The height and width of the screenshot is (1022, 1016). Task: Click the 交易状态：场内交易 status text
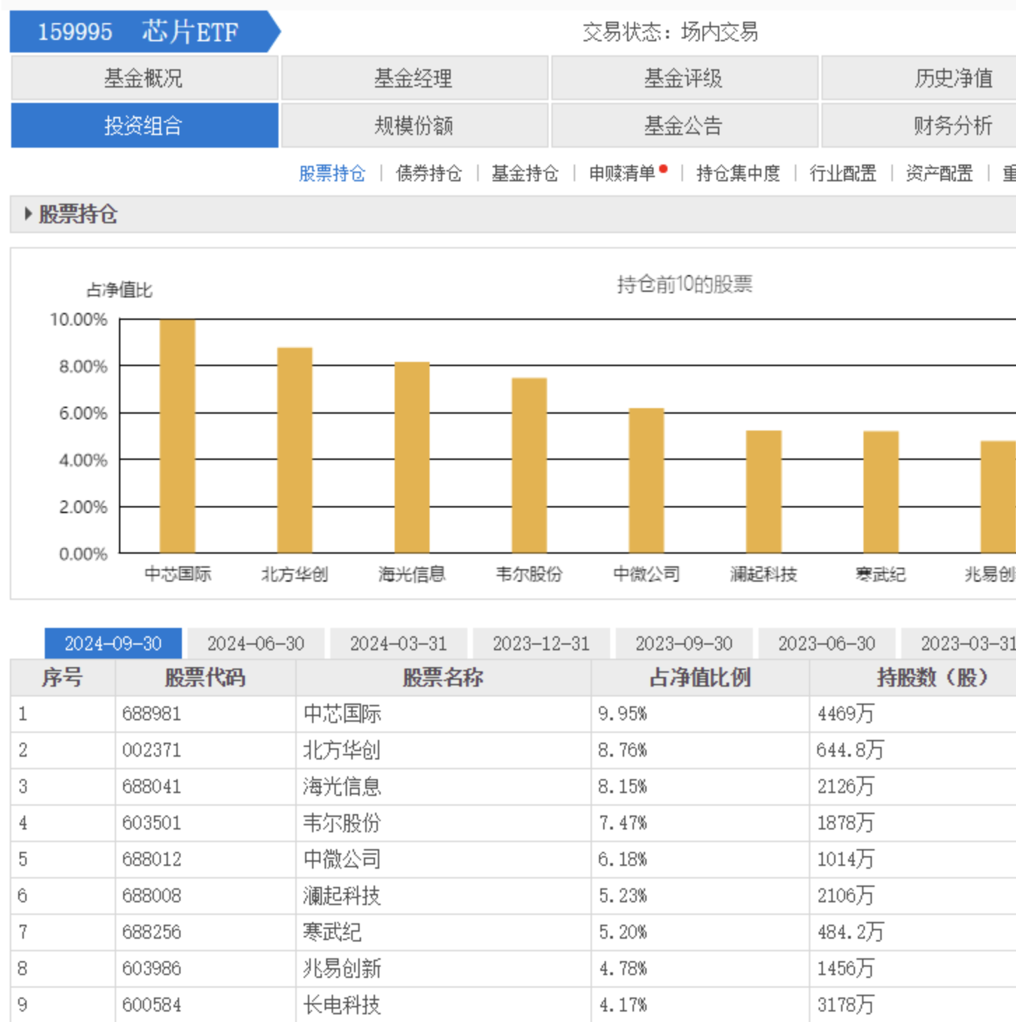(670, 31)
